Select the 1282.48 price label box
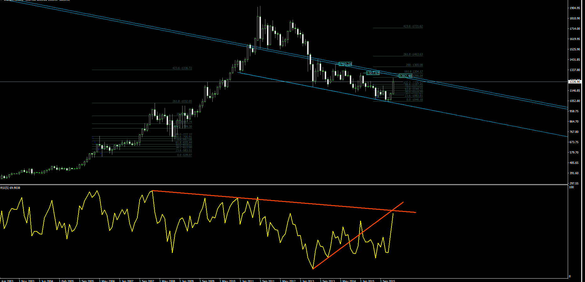This screenshot has height=282, width=585. (406, 76)
